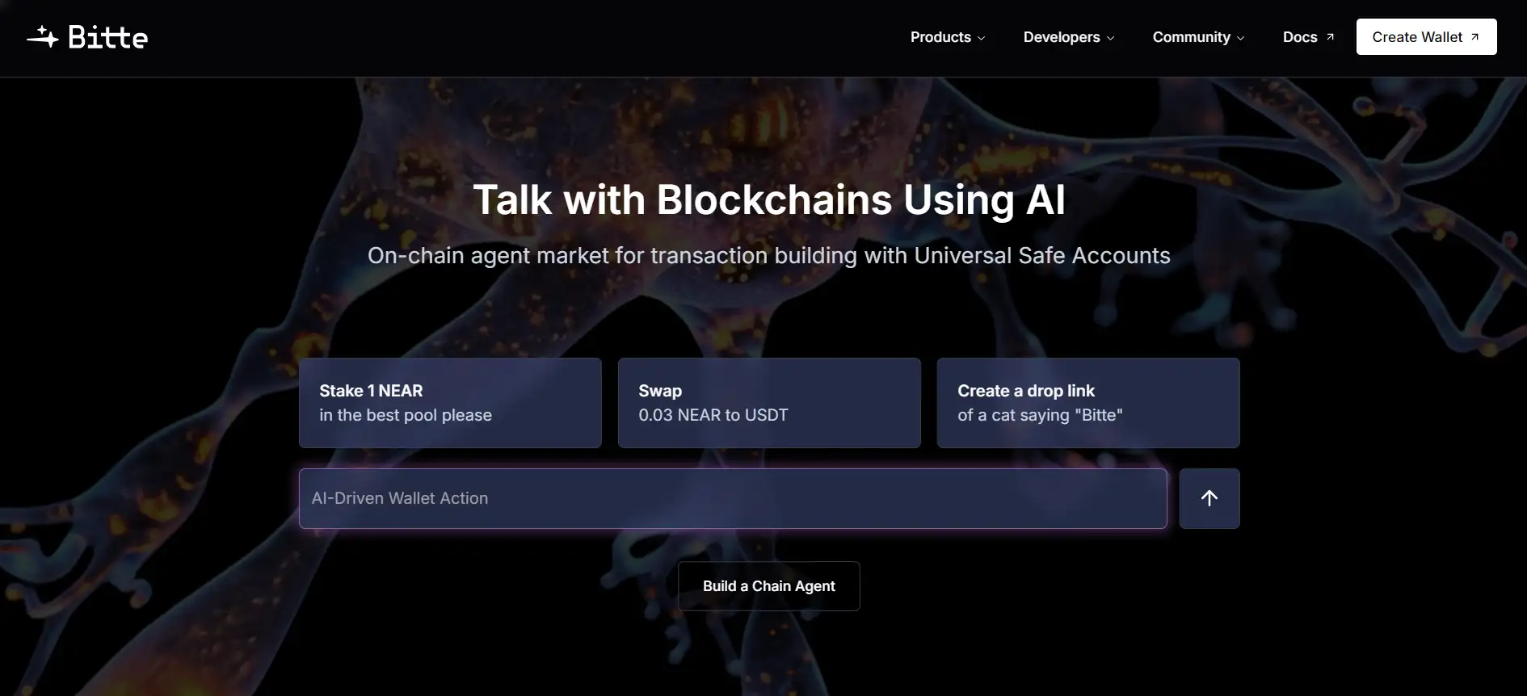
Task: Click the On-chain agent market subtitle text
Action: [x=769, y=256]
